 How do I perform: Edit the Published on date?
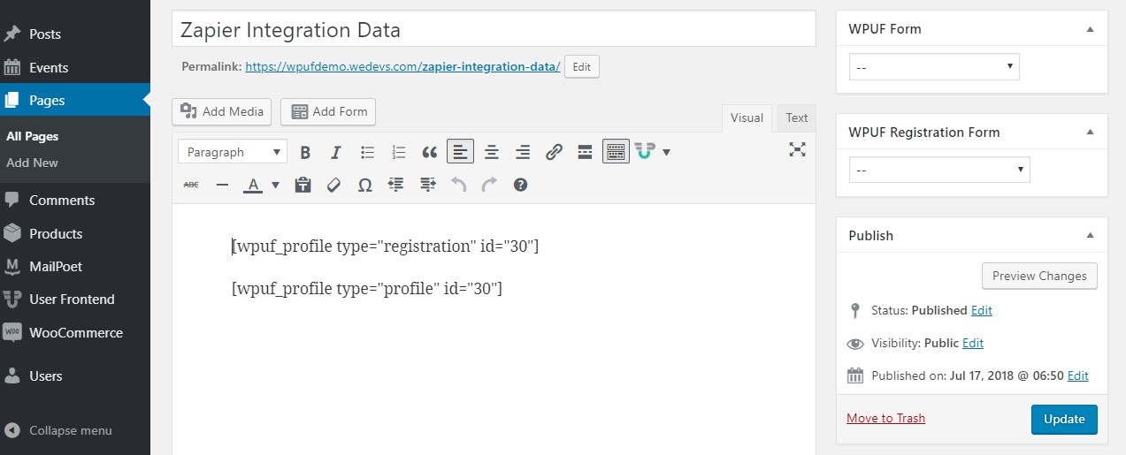tap(1077, 375)
